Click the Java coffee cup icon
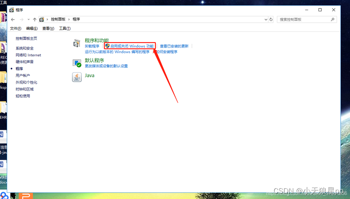350x199 pixels. coord(77,77)
